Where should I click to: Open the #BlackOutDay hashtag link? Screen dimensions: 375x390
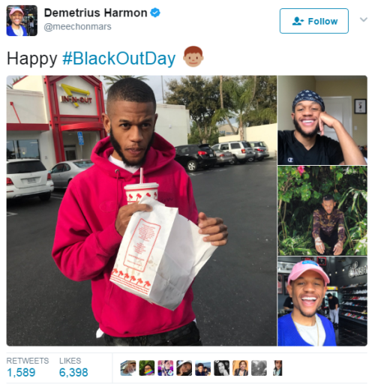pyautogui.click(x=119, y=58)
